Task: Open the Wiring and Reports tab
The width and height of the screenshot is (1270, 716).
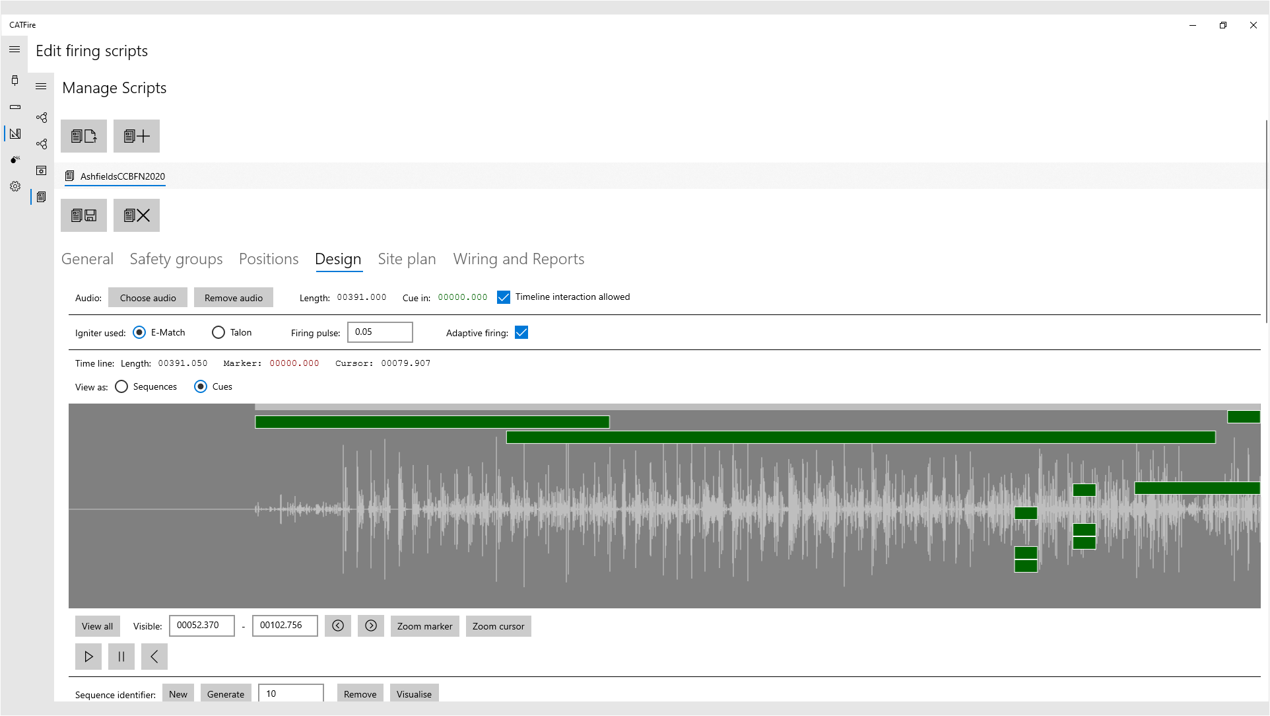Action: coord(518,259)
